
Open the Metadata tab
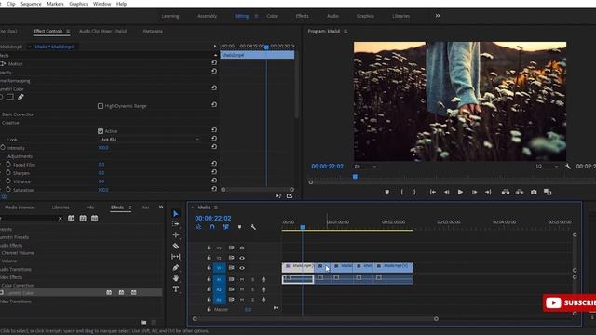coord(153,31)
